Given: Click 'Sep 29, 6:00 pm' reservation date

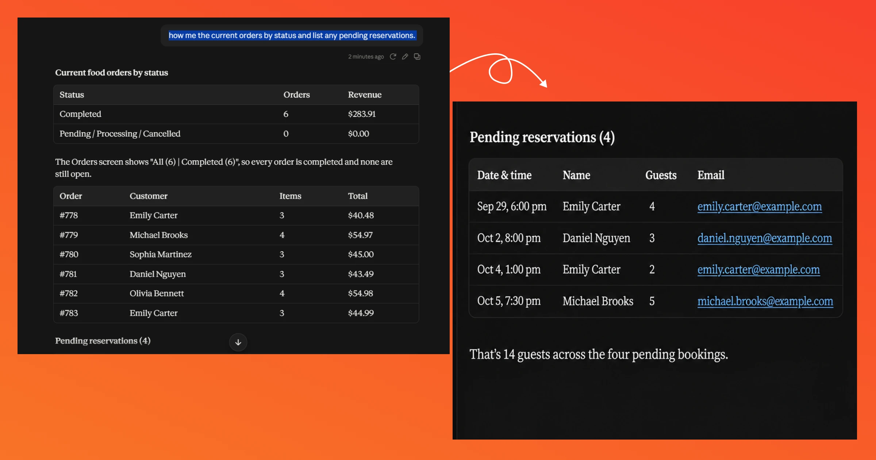Looking at the screenshot, I should pos(512,207).
